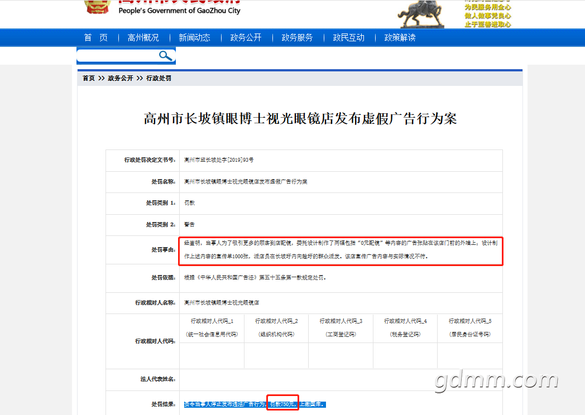This screenshot has width=585, height=415.
Task: Click the 行政相对人代码_3 column header
Action: 341,328
